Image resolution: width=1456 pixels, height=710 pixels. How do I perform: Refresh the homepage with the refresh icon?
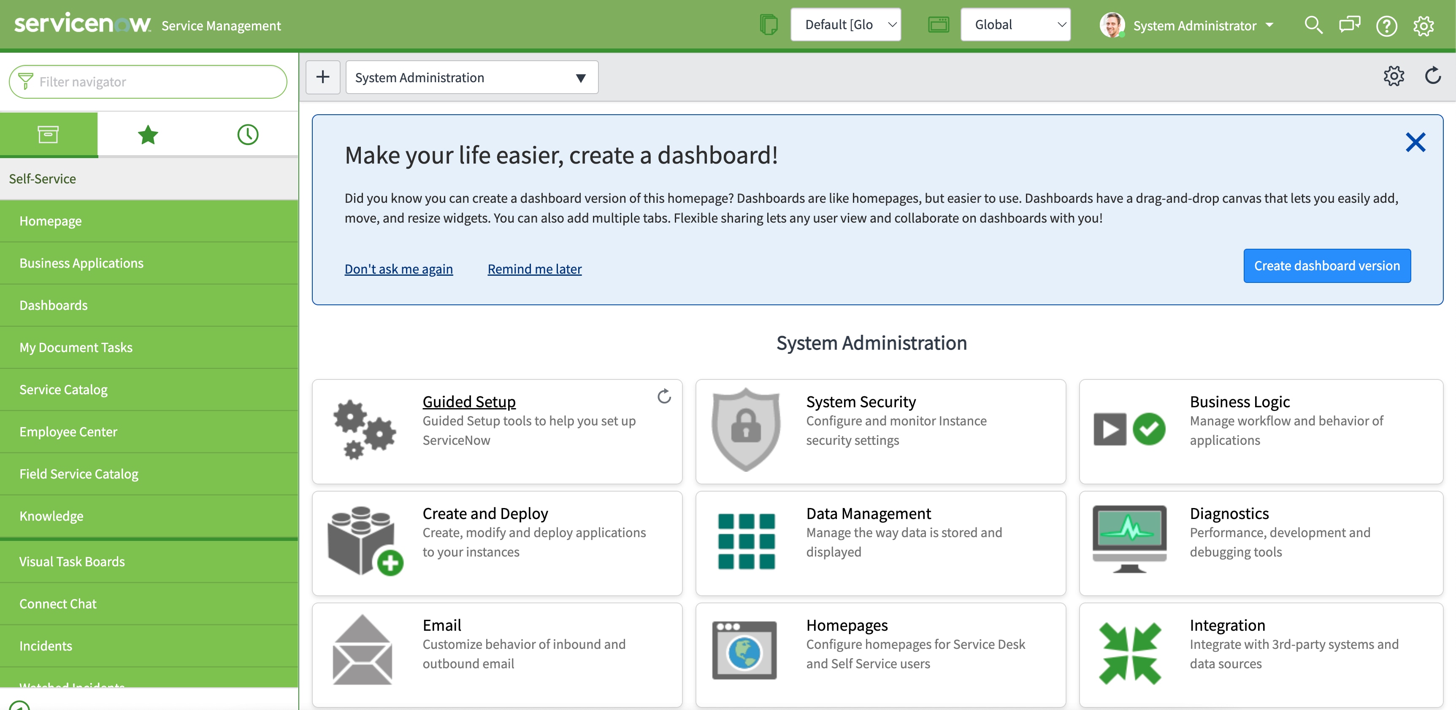tap(1433, 76)
